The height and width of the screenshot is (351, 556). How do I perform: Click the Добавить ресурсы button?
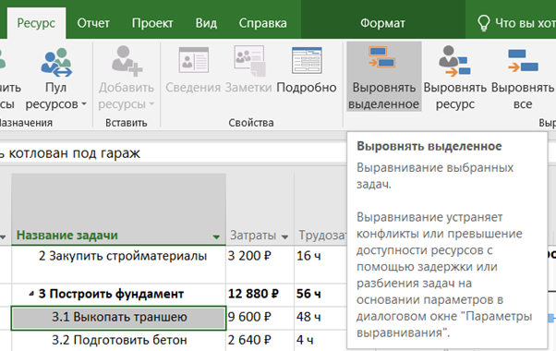(127, 79)
